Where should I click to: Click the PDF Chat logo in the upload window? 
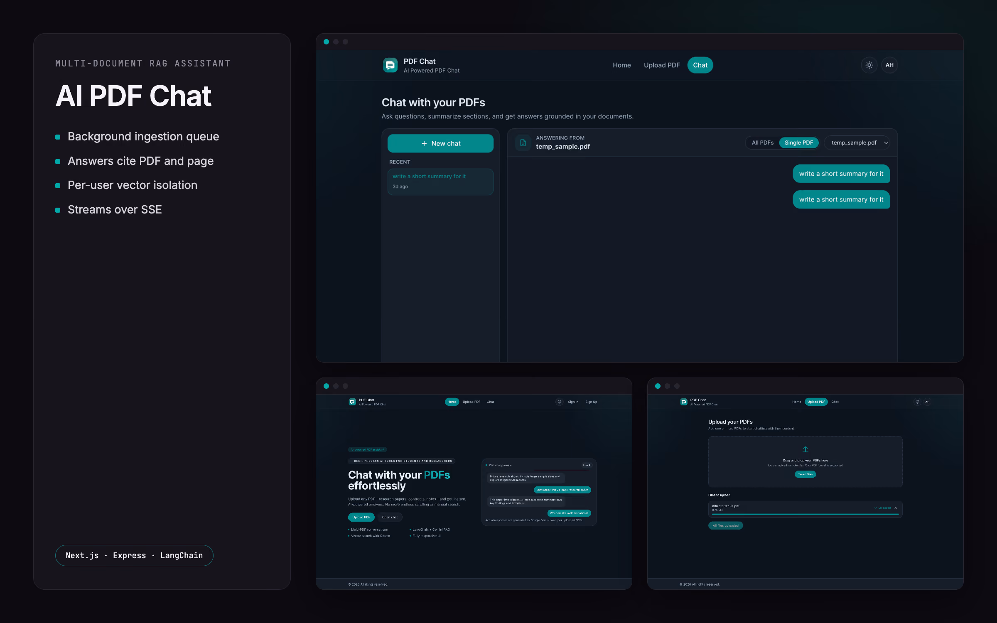pyautogui.click(x=684, y=402)
